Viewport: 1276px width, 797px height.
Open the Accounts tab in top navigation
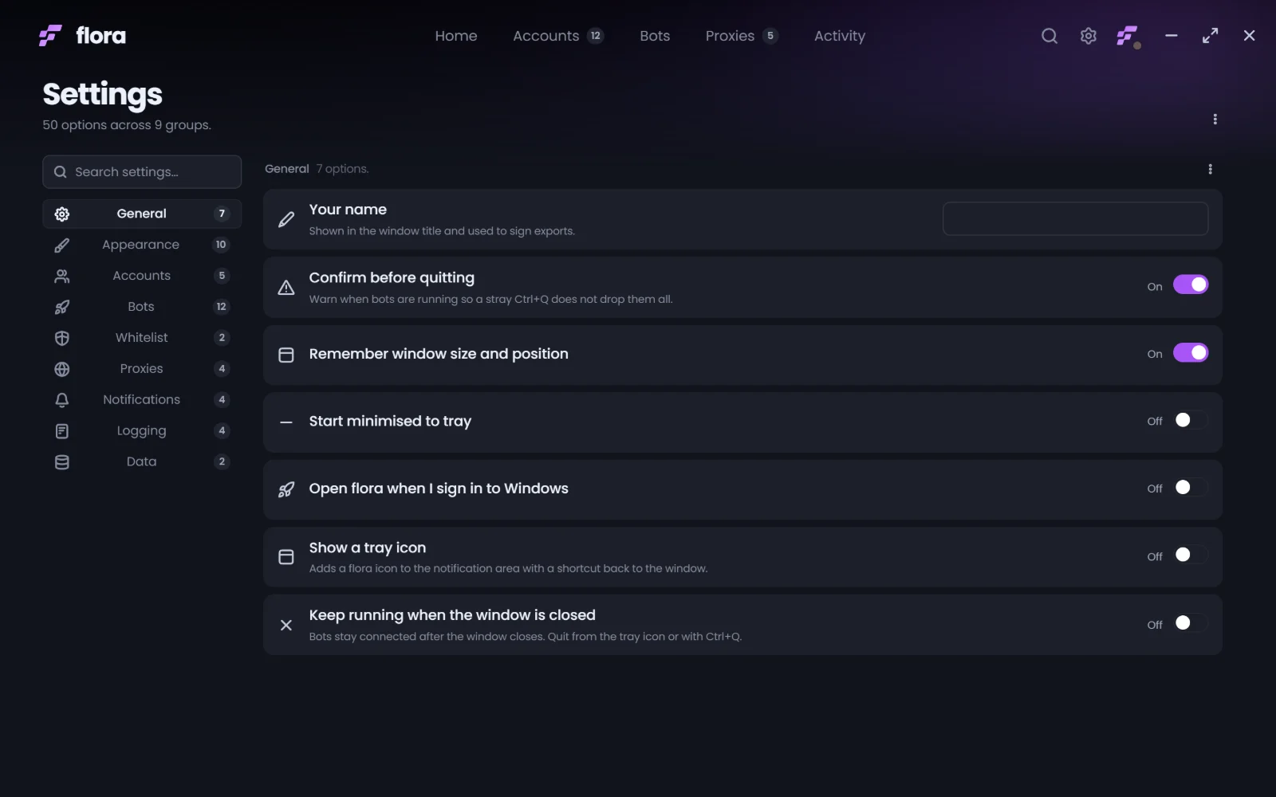tap(557, 36)
